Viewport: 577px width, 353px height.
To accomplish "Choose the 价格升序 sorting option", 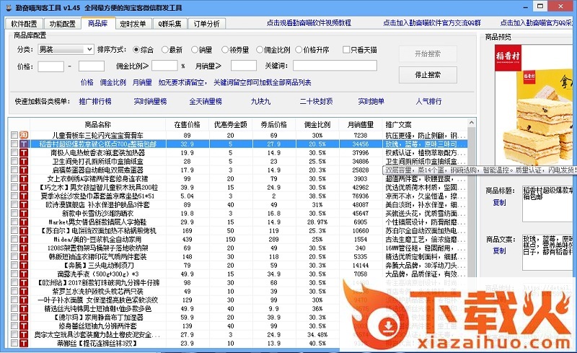I will click(299, 50).
